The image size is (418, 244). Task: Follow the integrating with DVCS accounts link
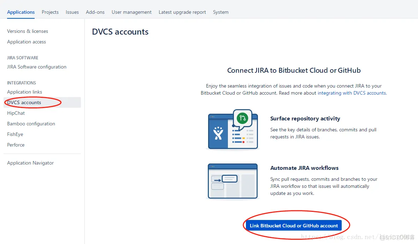352,93
